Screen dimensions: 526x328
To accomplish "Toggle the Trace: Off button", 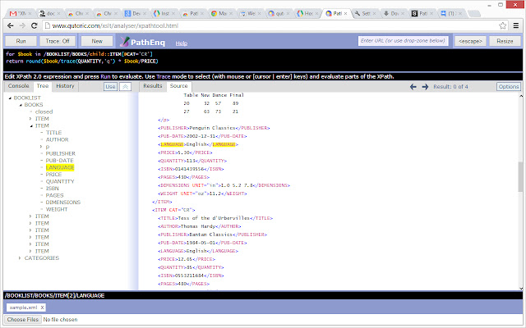I will click(x=58, y=41).
